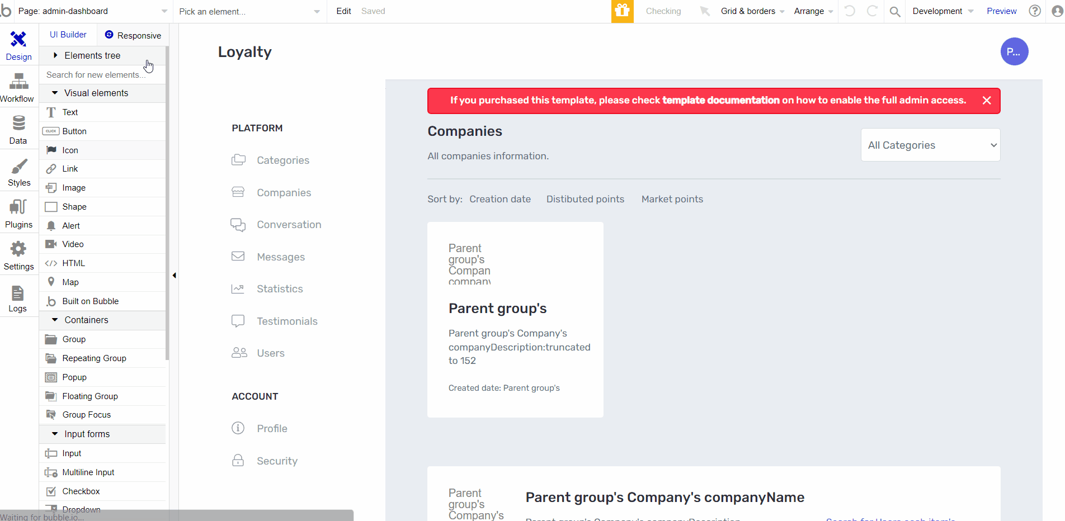Screen dimensions: 1065x521
Task: Select the Repeating Group container
Action: click(102, 358)
